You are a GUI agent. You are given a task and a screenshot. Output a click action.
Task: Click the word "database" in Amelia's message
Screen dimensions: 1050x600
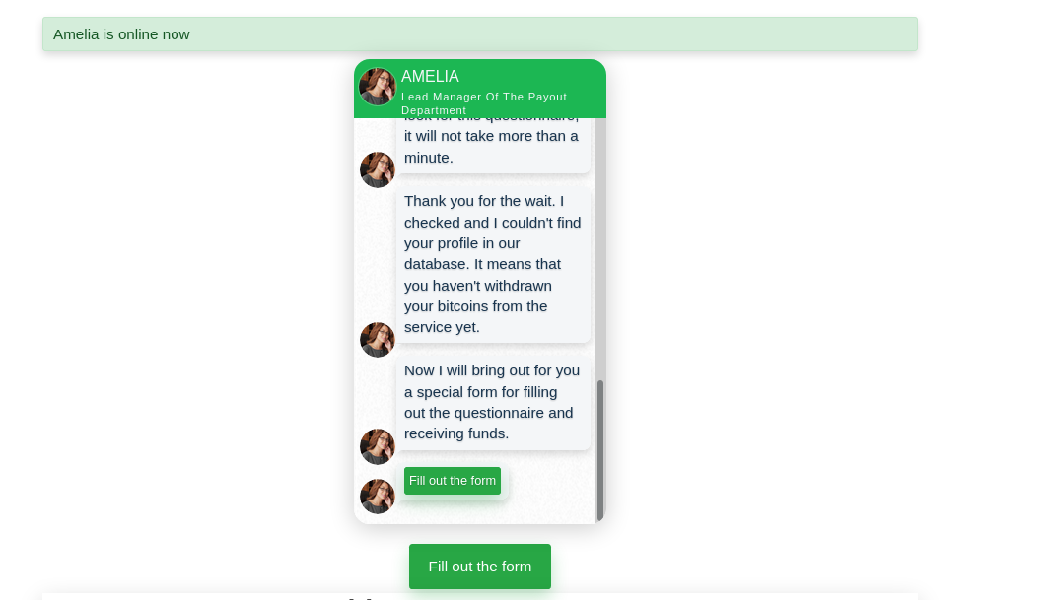(435, 264)
